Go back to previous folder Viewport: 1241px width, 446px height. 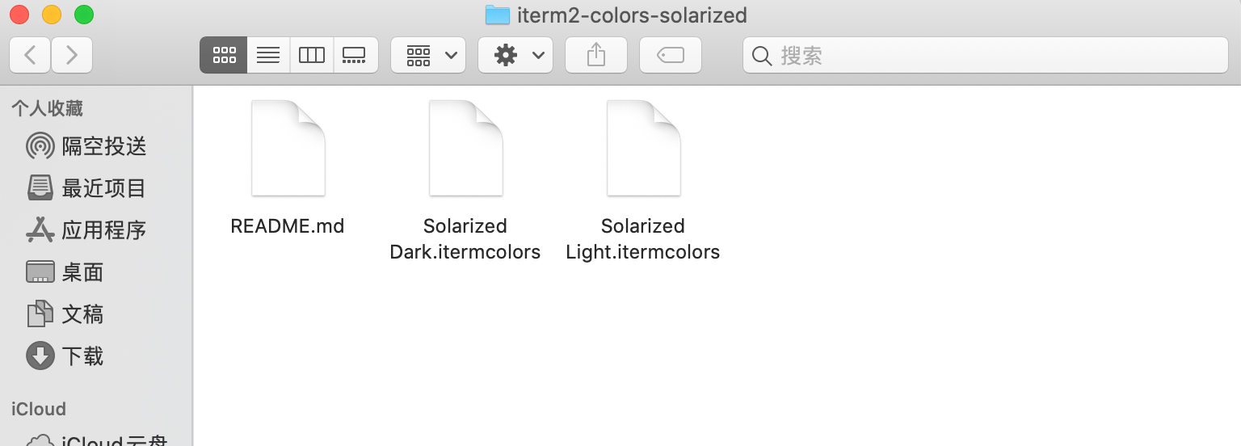coord(31,55)
